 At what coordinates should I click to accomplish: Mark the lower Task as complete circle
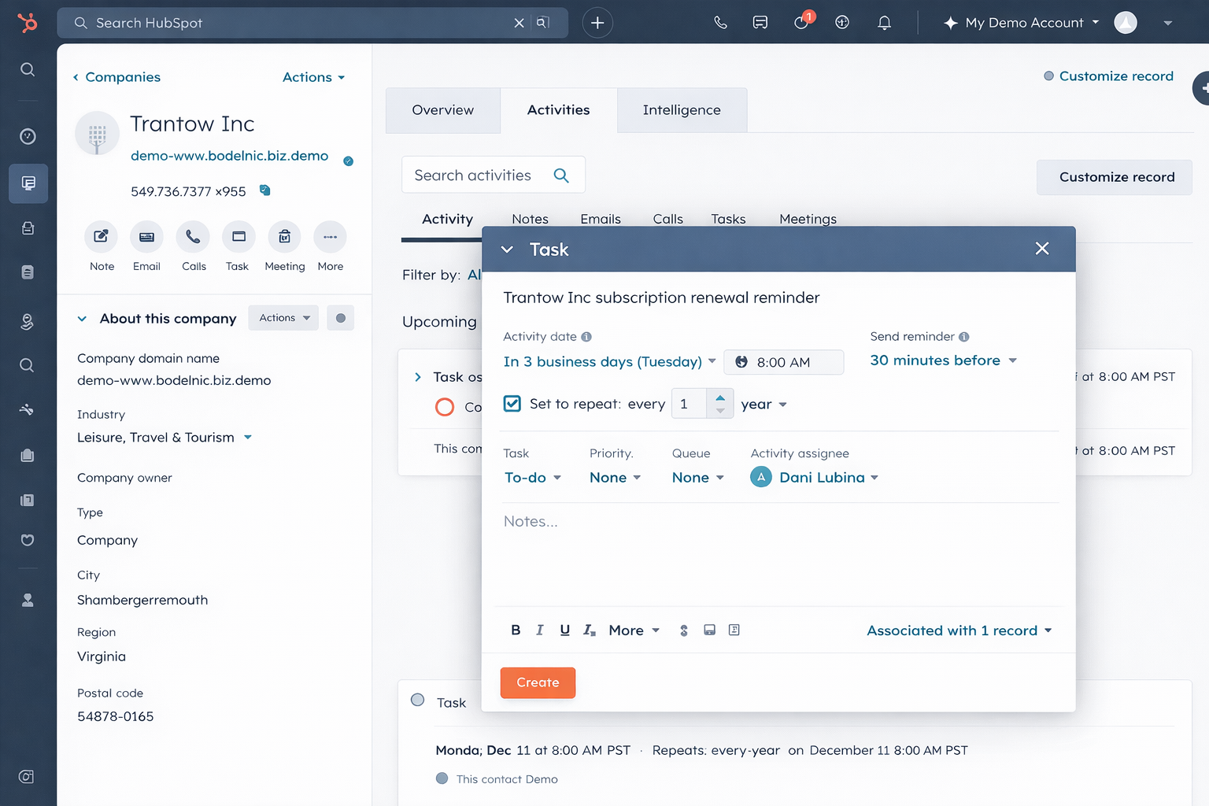(418, 701)
